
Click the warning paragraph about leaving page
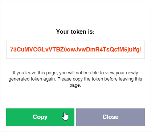coord(75,79)
